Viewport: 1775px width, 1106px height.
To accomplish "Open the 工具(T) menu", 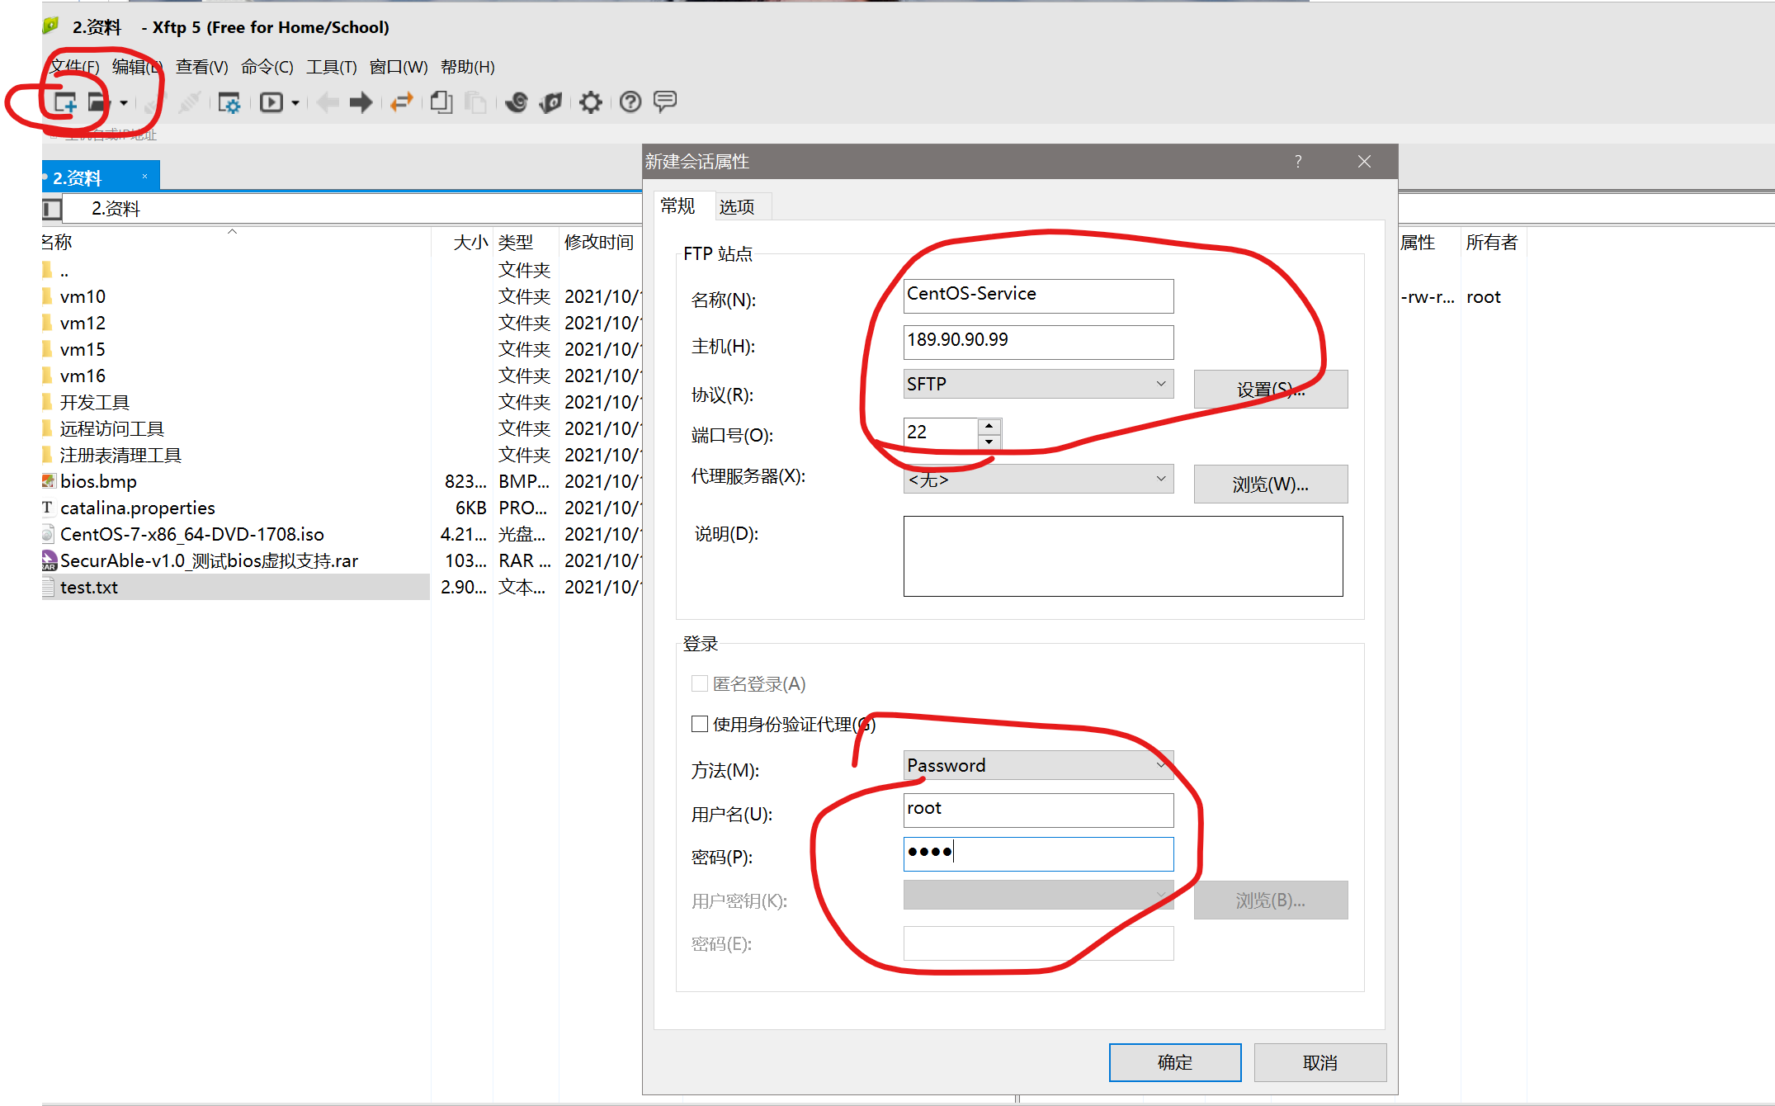I will [x=331, y=67].
